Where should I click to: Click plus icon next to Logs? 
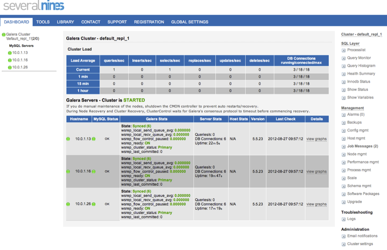coord(343,219)
